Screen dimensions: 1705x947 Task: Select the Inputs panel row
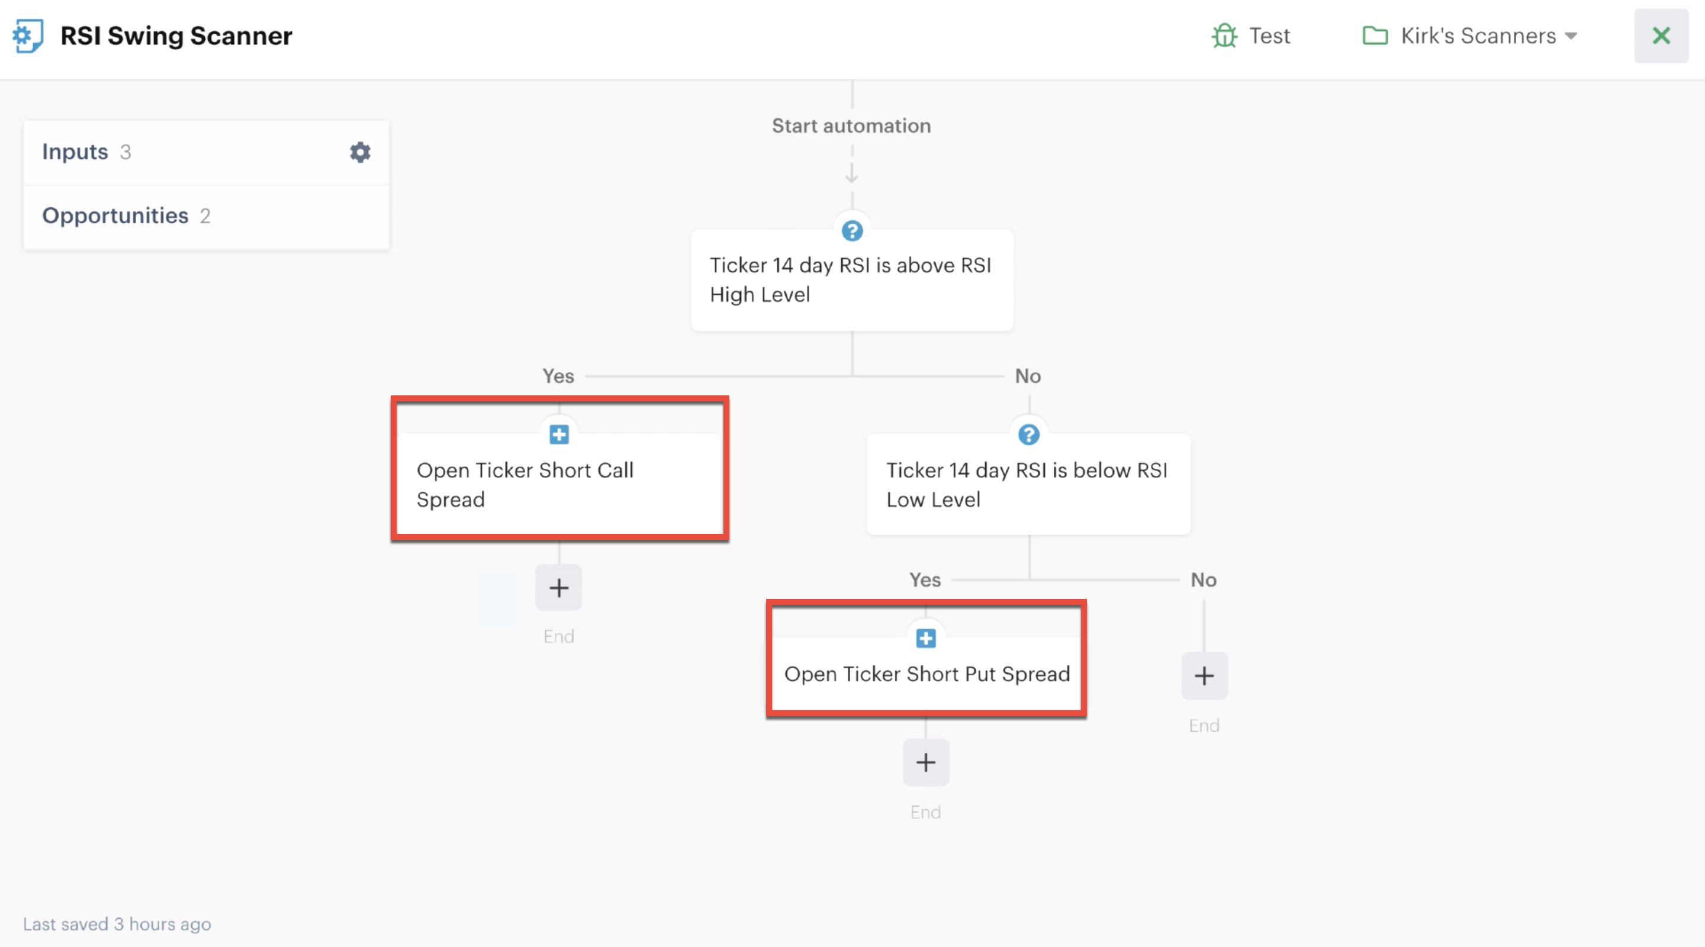207,152
